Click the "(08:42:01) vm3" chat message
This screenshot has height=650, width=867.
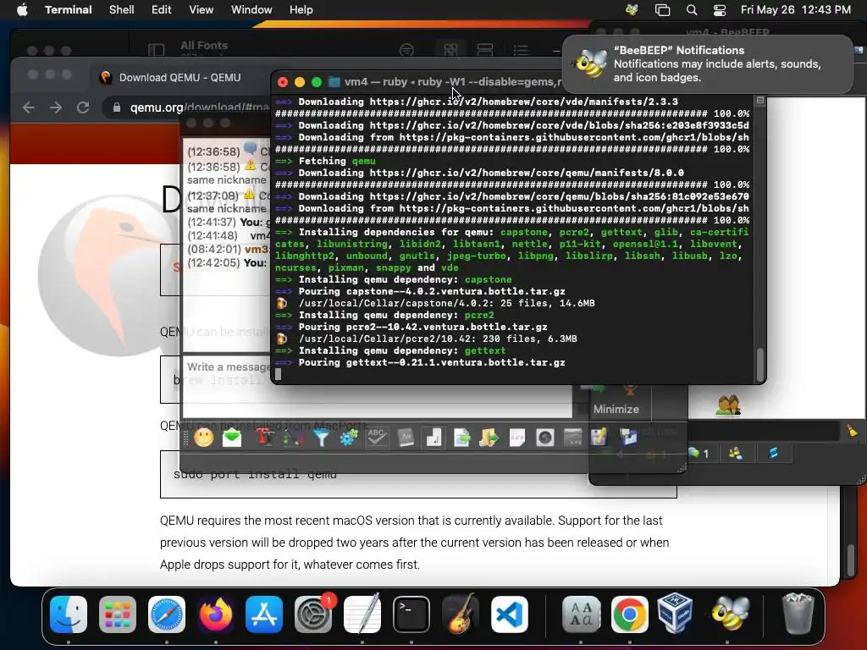228,250
